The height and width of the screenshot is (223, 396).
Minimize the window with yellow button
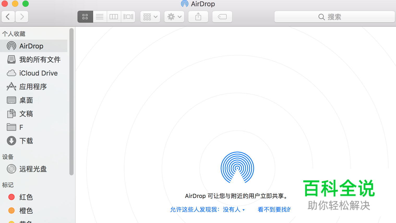pos(15,4)
